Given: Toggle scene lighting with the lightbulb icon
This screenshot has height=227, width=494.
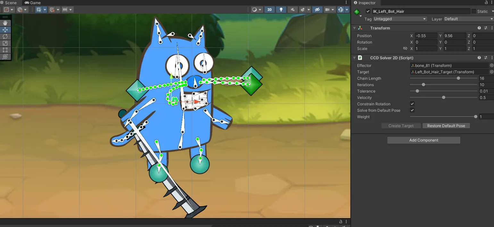Looking at the screenshot, I should 281,10.
